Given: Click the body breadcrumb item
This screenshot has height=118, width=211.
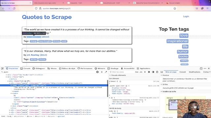Looking at the screenshot, I should 10,116.
